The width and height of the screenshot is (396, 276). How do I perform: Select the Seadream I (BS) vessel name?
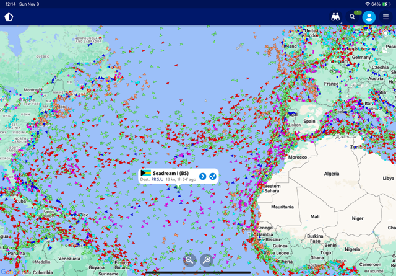[171, 173]
